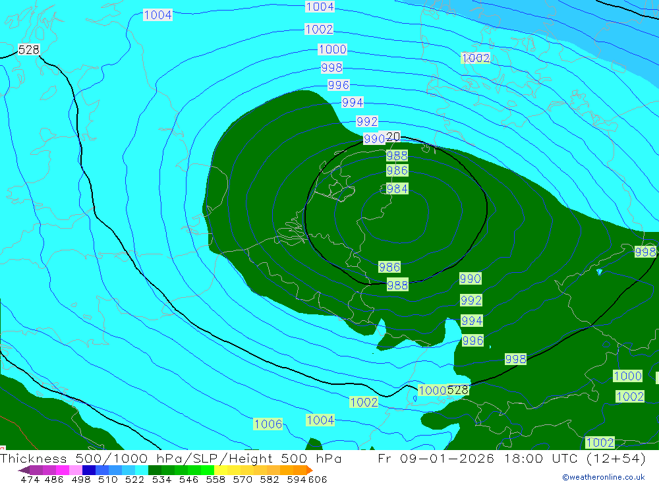Select the green-background 990 isobar label

coord(471,278)
